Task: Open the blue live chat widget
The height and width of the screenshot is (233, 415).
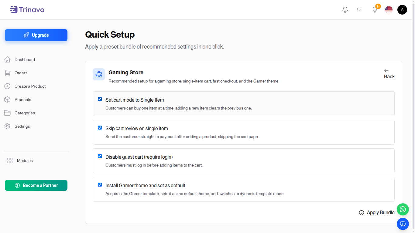Action: [403, 224]
